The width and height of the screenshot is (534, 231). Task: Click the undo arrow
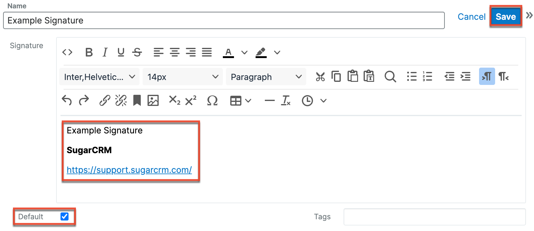point(67,101)
